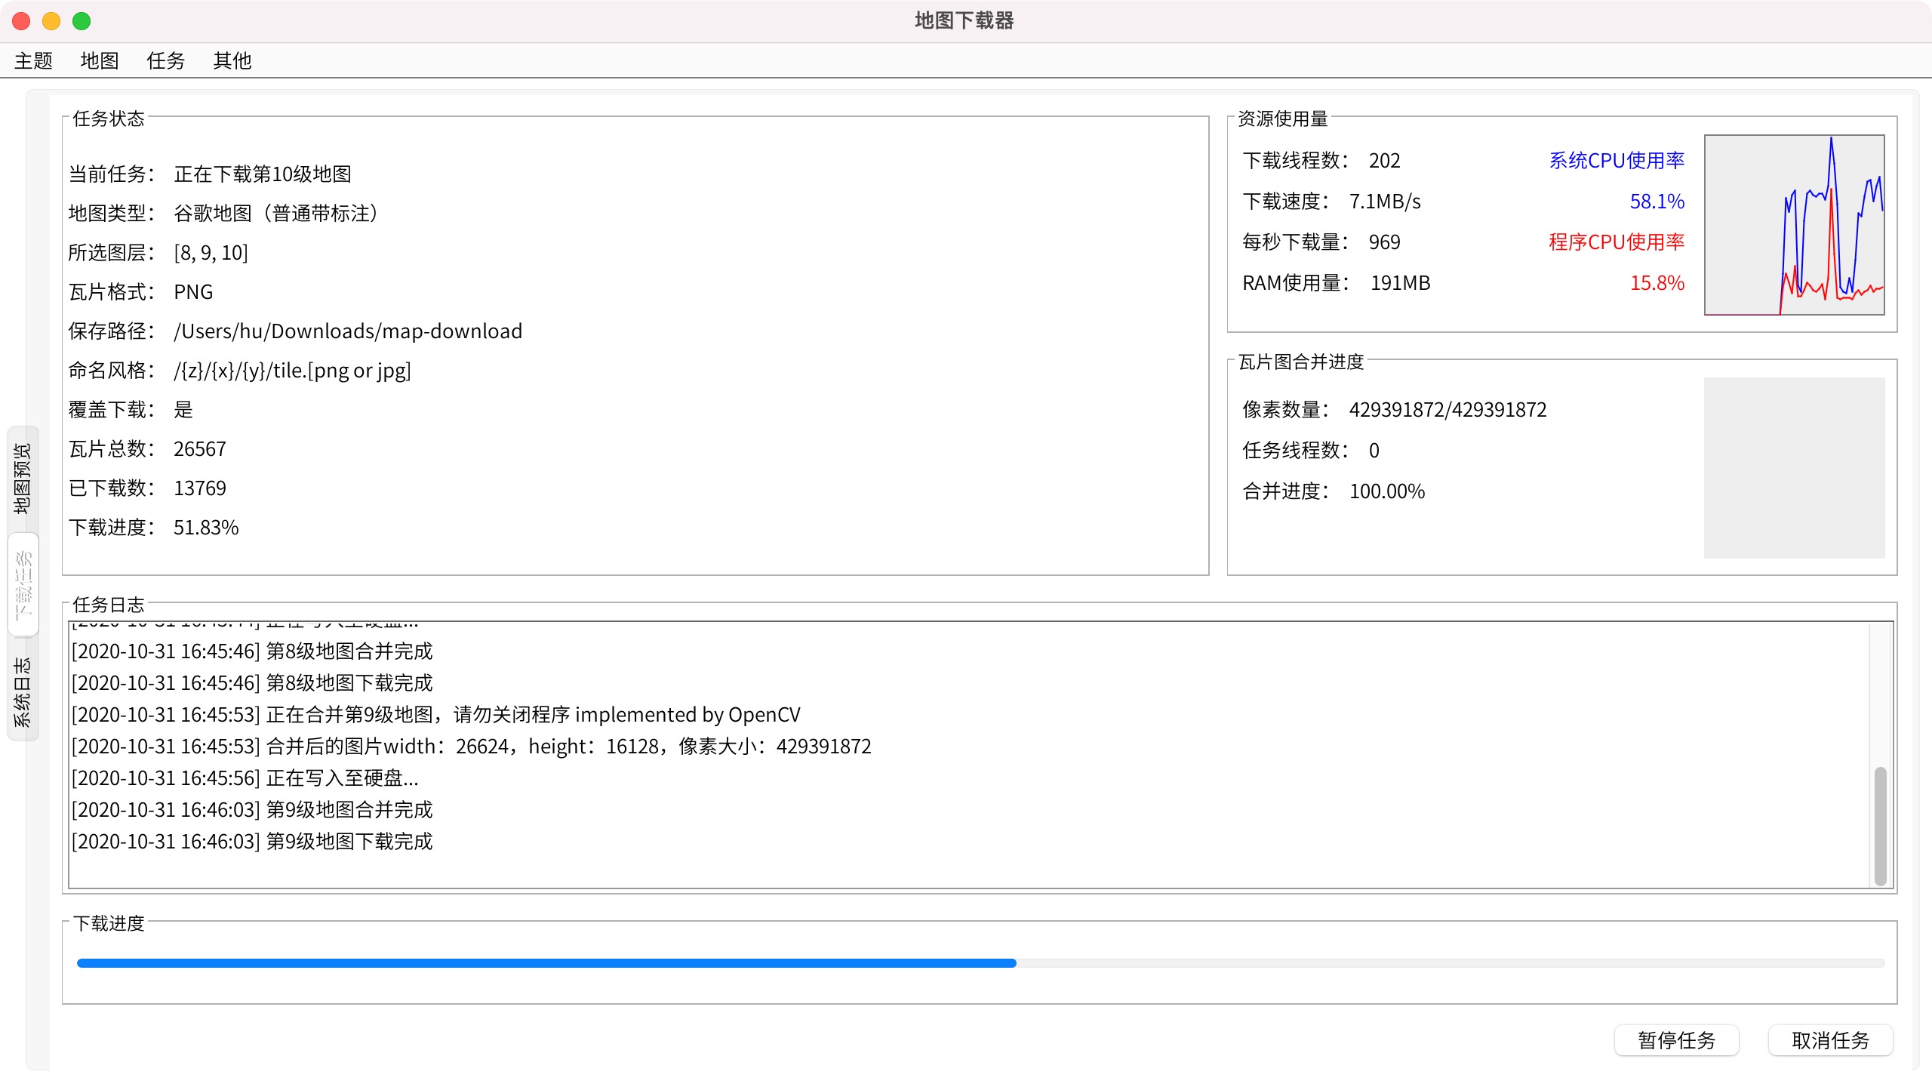Click the download progress value 51.83%
Screen dimensions: 1932x1087
(x=206, y=527)
